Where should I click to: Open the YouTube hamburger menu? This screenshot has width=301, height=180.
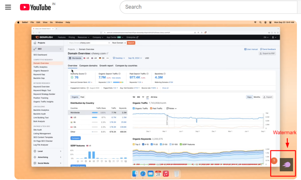click(x=8, y=7)
